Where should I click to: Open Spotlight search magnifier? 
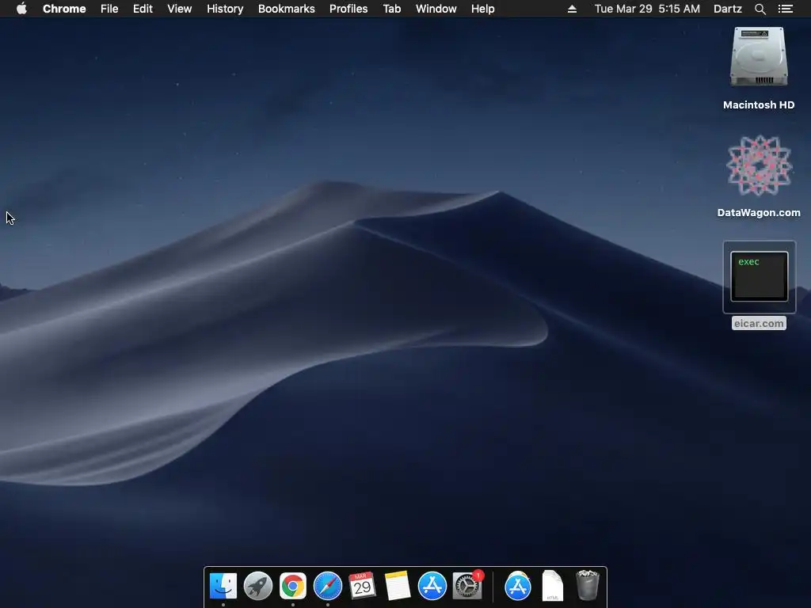pyautogui.click(x=760, y=9)
